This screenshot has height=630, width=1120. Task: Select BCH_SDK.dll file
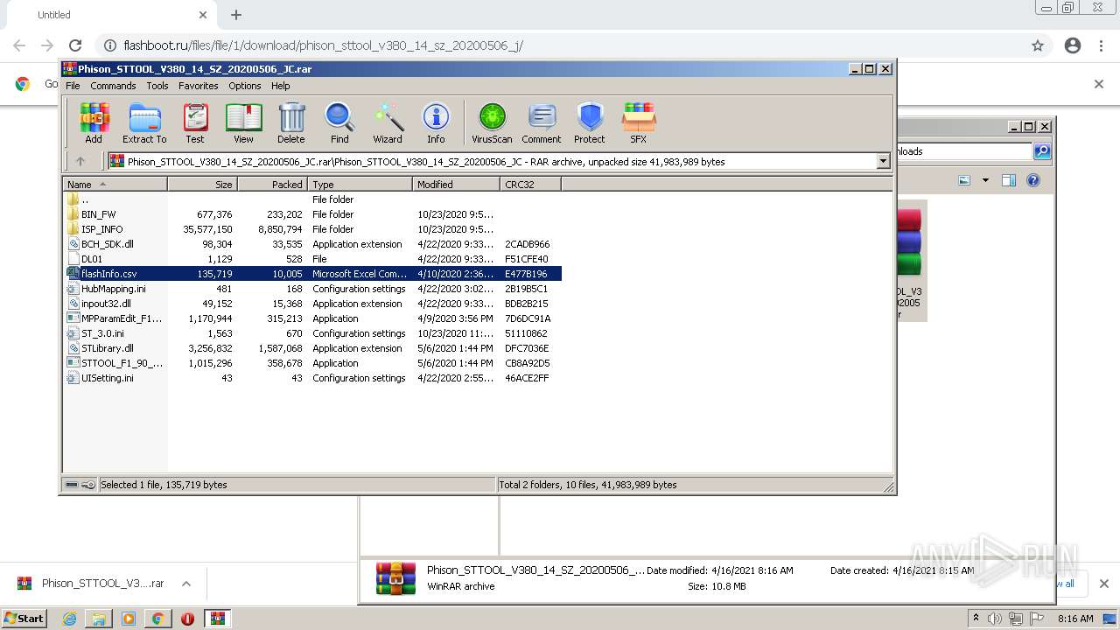312,244
